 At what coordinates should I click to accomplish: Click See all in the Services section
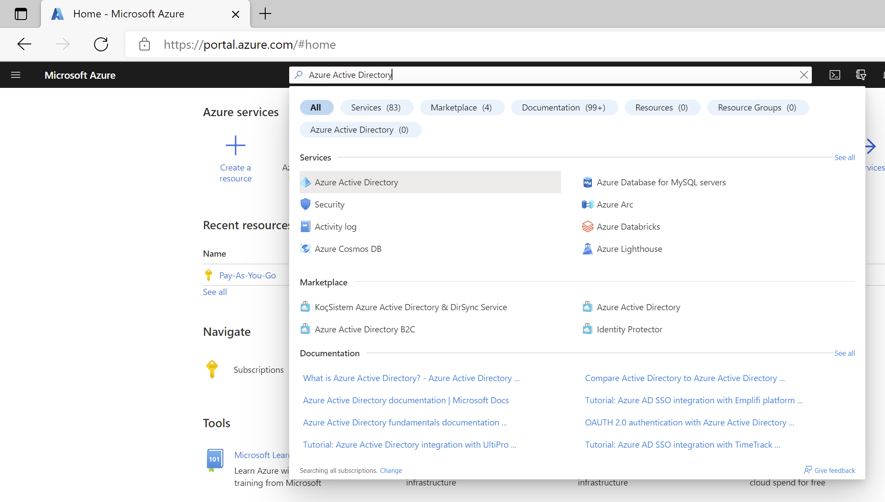844,157
